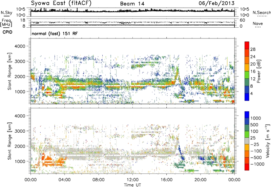The height and width of the screenshot is (187, 271).
Task: Select the '24' label on Power scale
Action: click(253, 57)
